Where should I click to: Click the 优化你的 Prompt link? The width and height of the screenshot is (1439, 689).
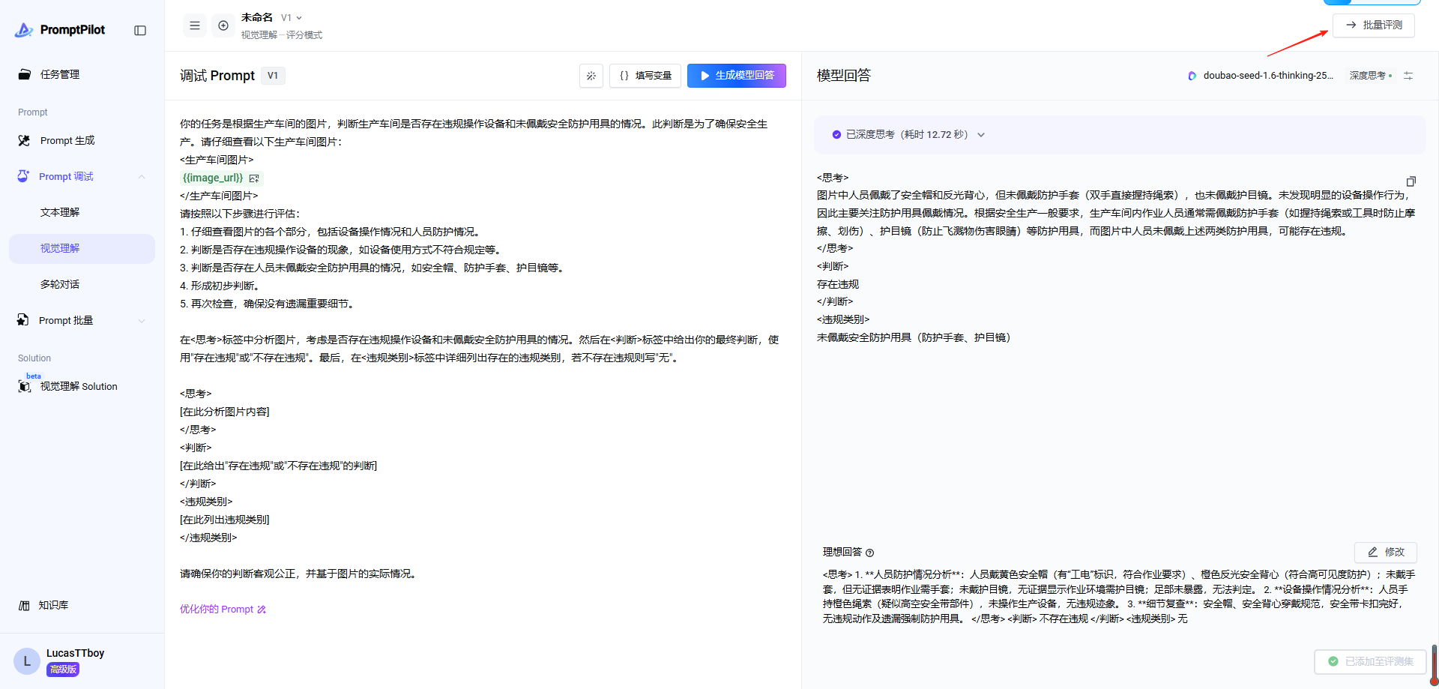(223, 610)
